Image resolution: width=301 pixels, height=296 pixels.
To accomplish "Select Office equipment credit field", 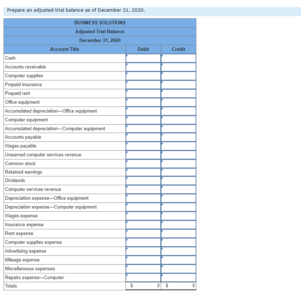I will tap(179, 102).
